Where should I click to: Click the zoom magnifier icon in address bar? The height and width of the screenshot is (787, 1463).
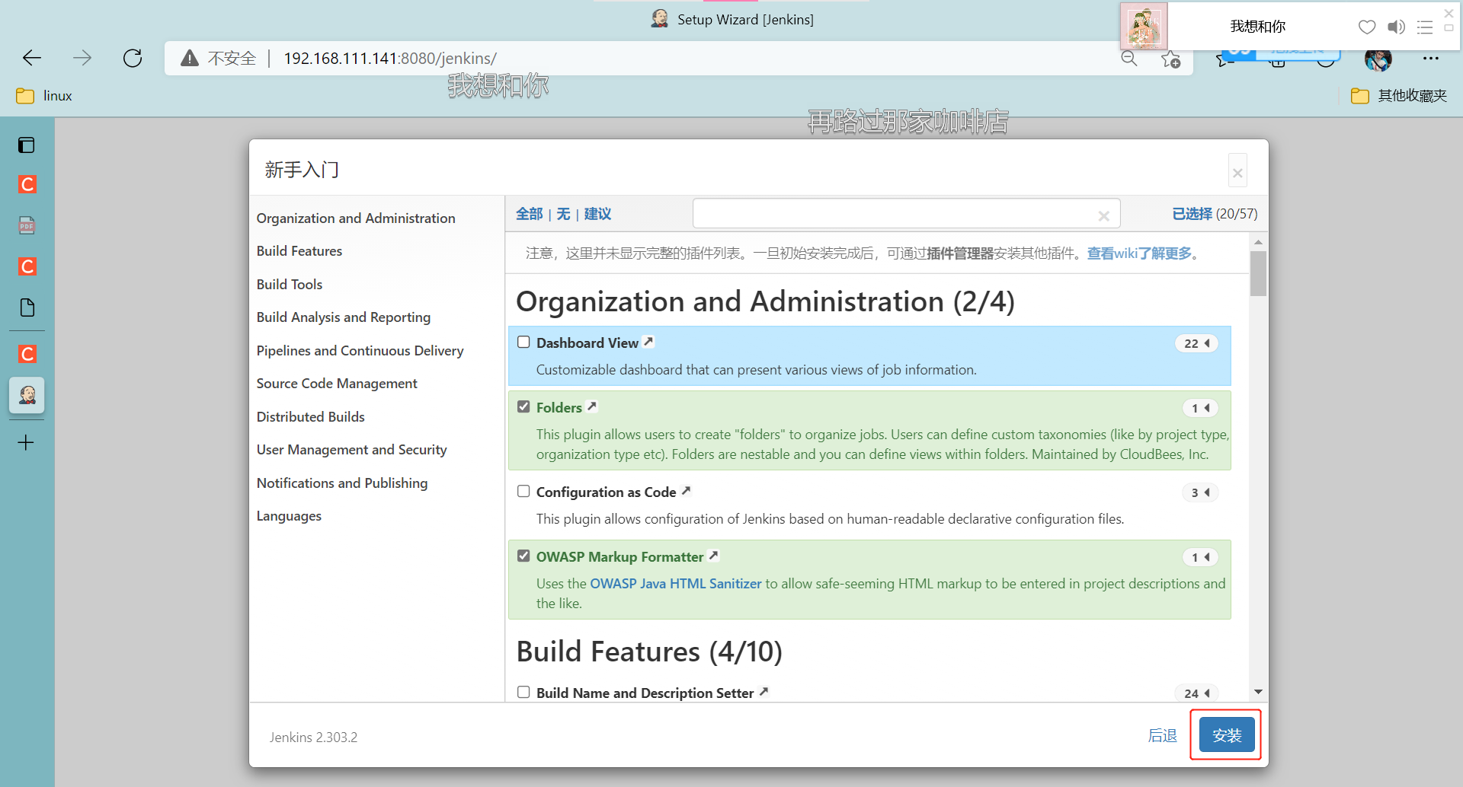point(1129,59)
